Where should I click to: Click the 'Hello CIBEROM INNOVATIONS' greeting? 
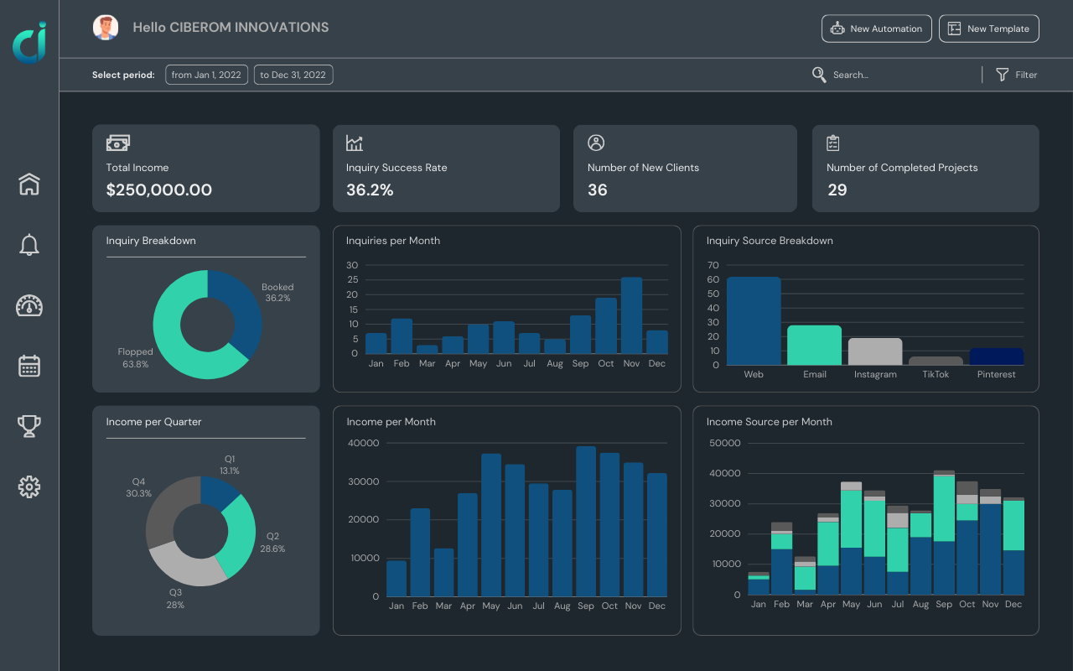point(231,28)
